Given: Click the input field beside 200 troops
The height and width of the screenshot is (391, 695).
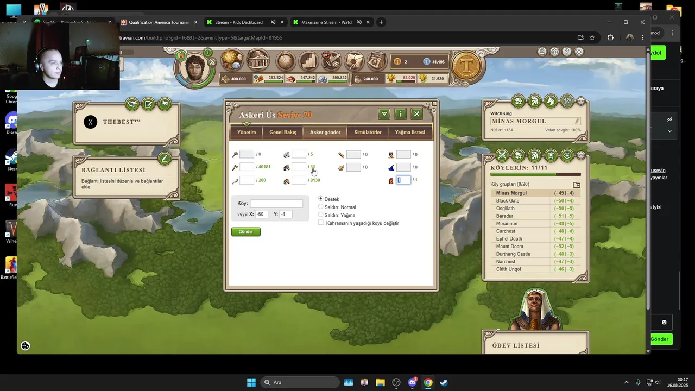Looking at the screenshot, I should coord(247,180).
